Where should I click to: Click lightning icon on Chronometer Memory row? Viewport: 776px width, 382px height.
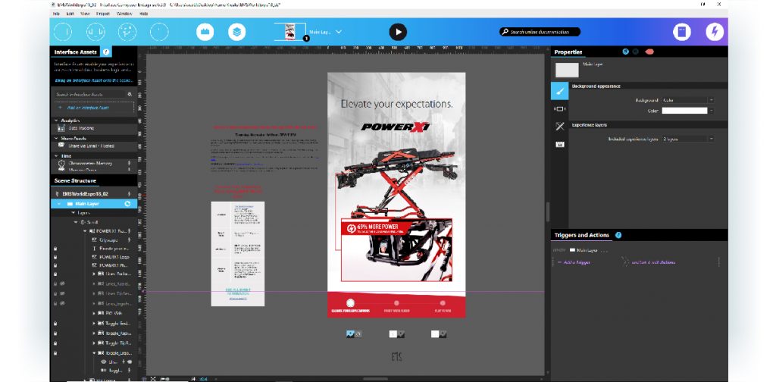[129, 163]
